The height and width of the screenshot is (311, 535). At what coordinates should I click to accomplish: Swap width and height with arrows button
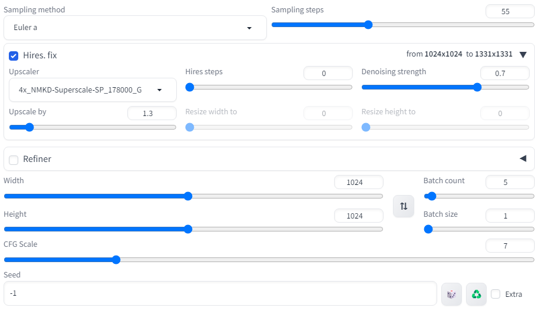pos(404,206)
